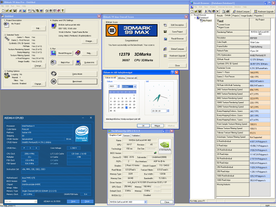The height and width of the screenshot is (207, 276).
Task: Collapse the Result Browser tree root
Action: point(192,15)
